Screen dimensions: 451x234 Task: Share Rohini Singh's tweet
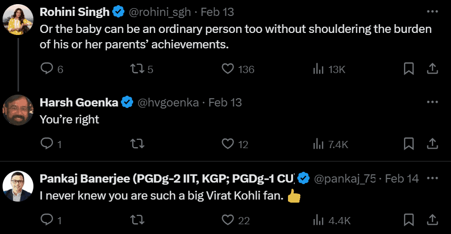(432, 69)
